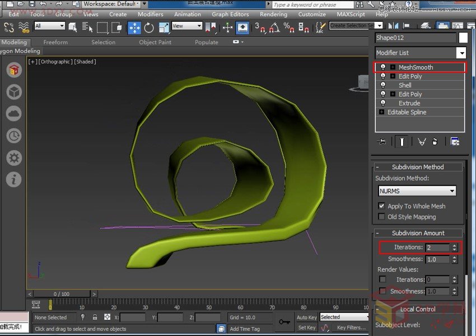Click the Align tool icon
This screenshot has height=336, width=476.
(x=407, y=26)
